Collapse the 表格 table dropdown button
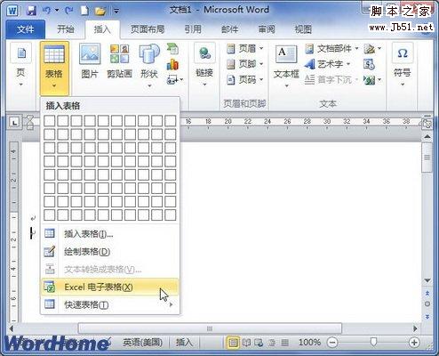 54,68
